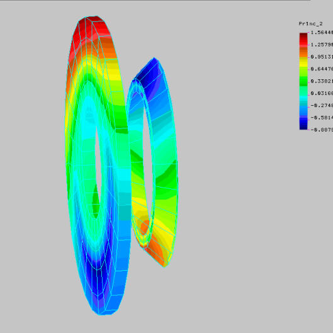Click the legend value 1.2579 label

[x=322, y=45]
